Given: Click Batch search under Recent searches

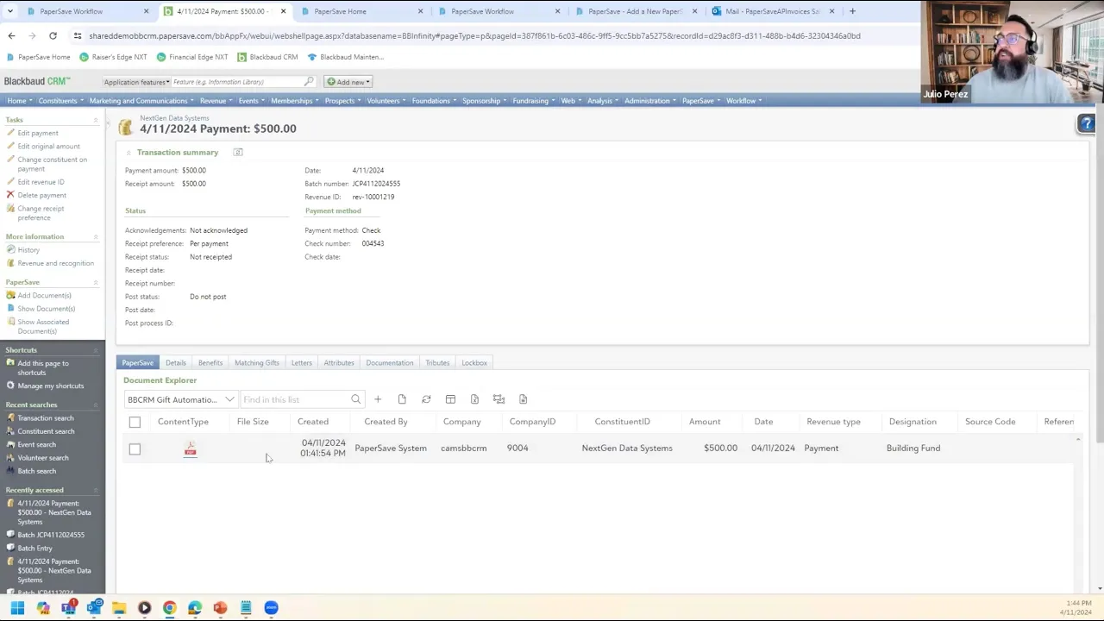Looking at the screenshot, I should [36, 471].
